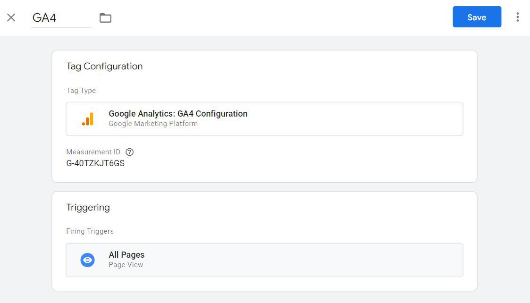Image resolution: width=530 pixels, height=303 pixels.
Task: Open the help tooltip beside Measurement ID
Action: [x=129, y=151]
